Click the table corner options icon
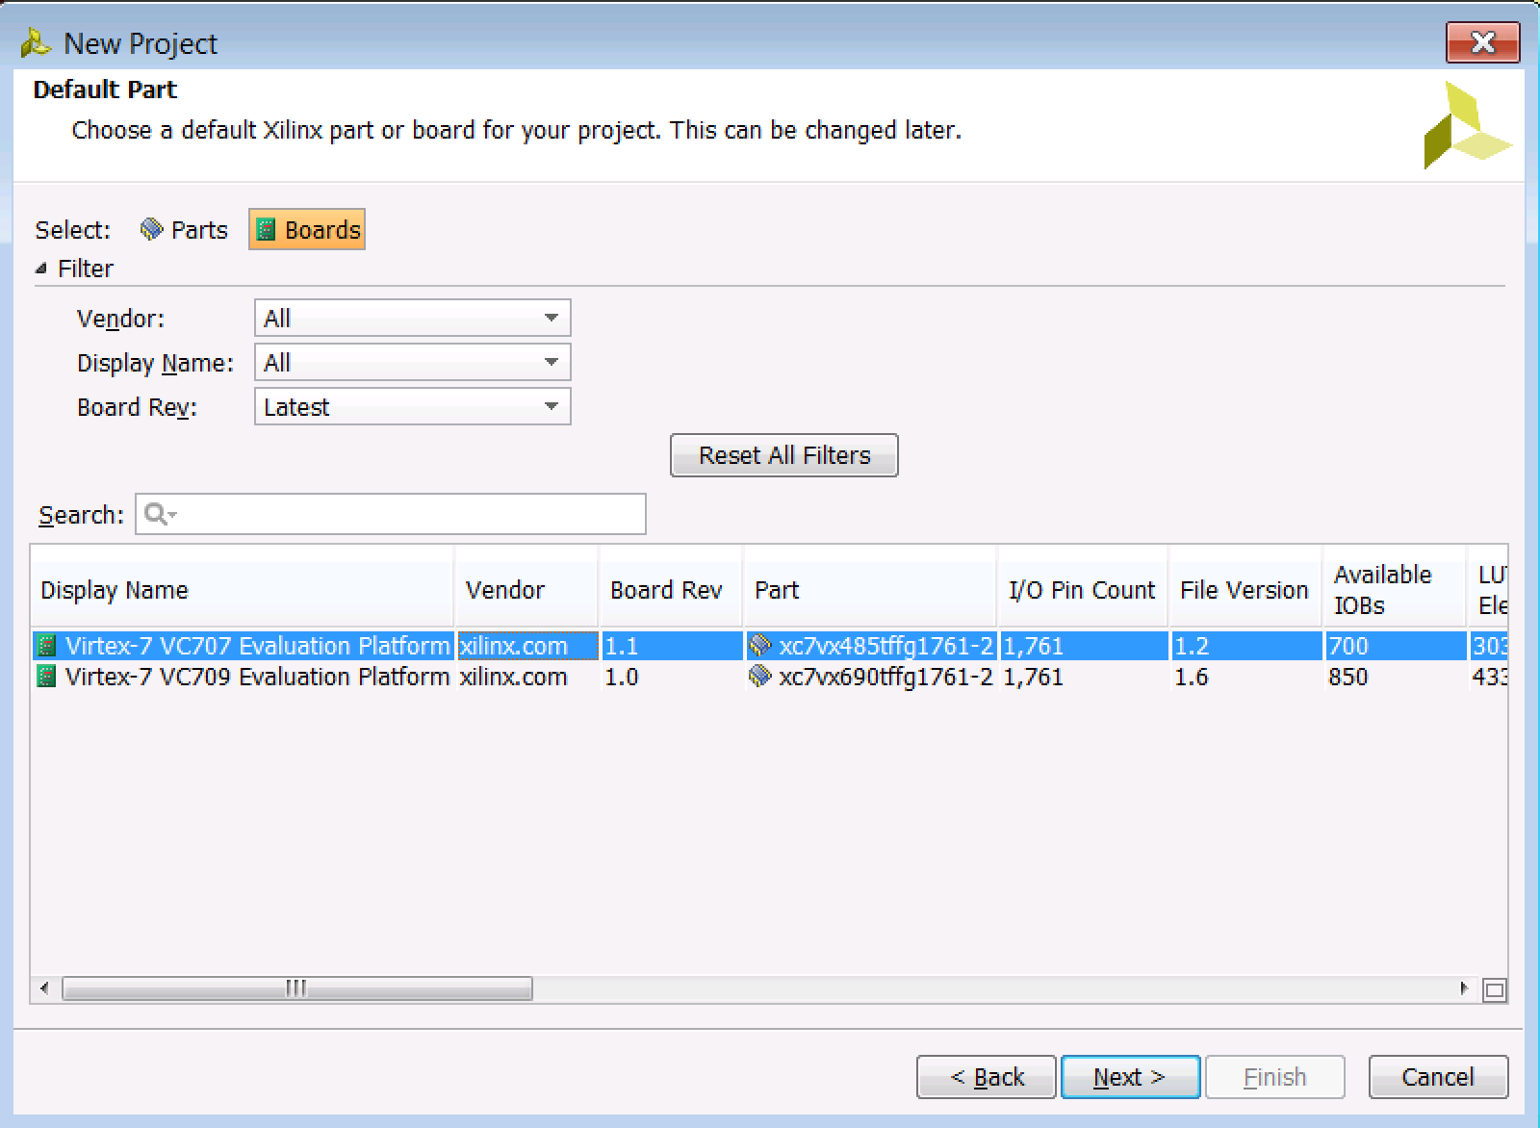This screenshot has height=1128, width=1540. [x=1495, y=989]
